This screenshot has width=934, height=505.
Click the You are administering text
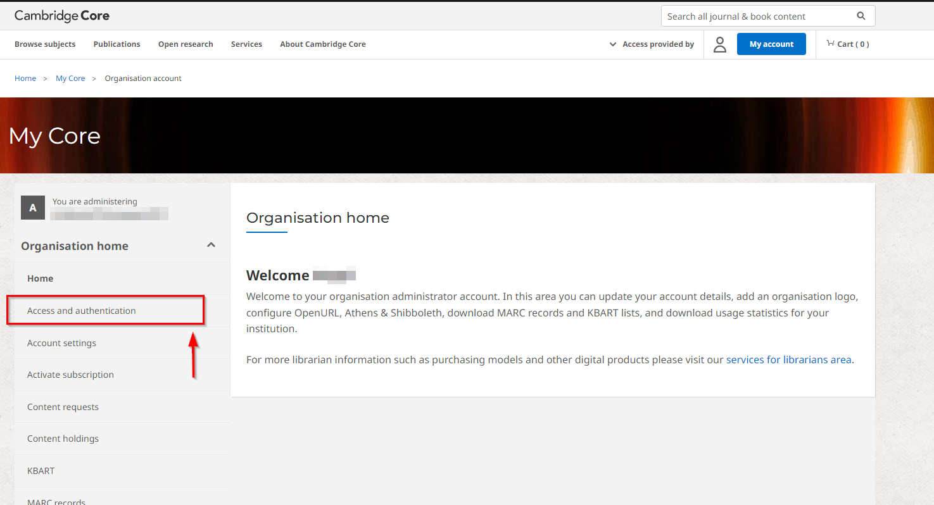click(95, 201)
